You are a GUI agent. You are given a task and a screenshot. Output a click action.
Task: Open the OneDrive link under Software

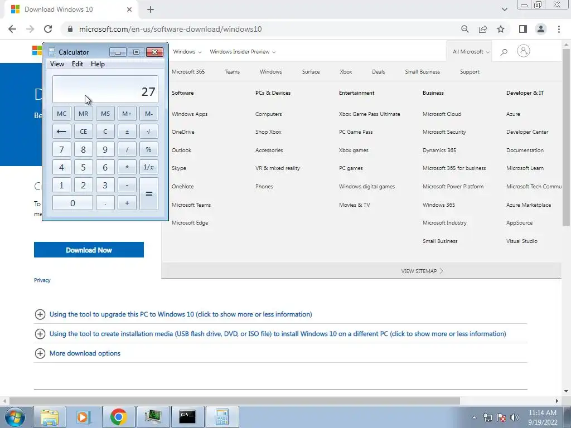pyautogui.click(x=183, y=132)
